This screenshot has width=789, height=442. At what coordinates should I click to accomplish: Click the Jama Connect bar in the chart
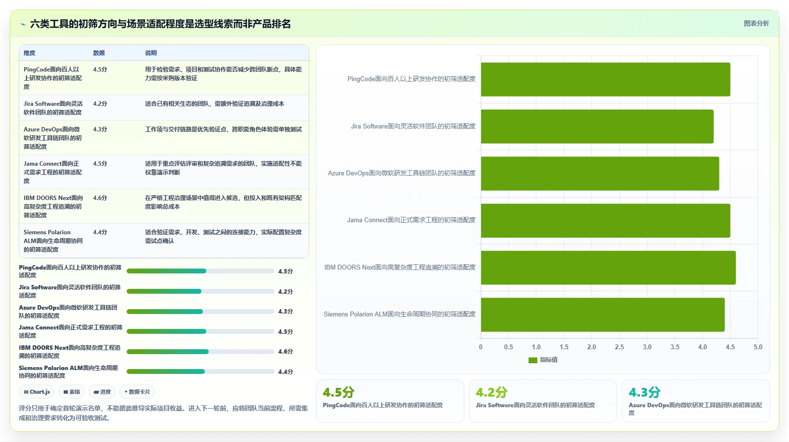[605, 220]
